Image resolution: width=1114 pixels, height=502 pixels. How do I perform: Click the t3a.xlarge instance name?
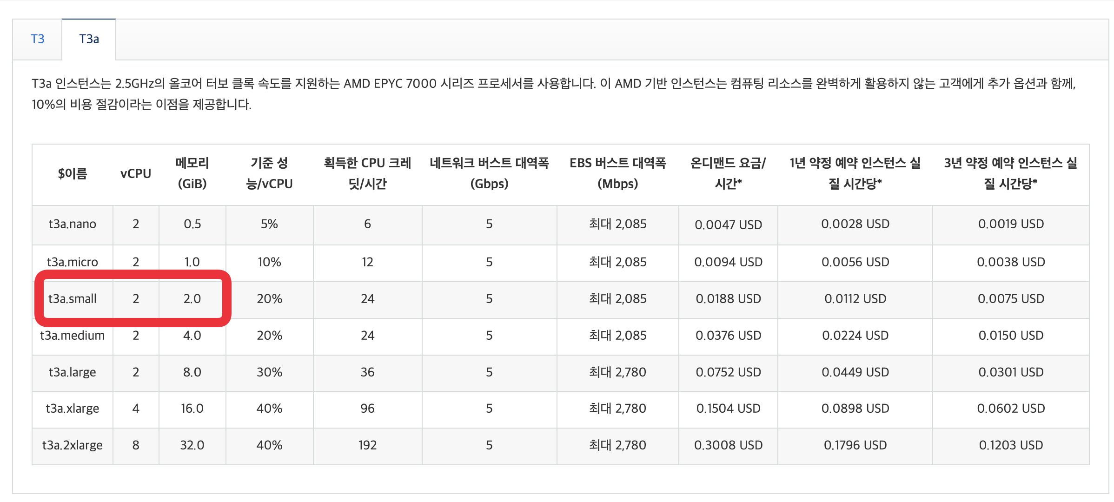72,408
